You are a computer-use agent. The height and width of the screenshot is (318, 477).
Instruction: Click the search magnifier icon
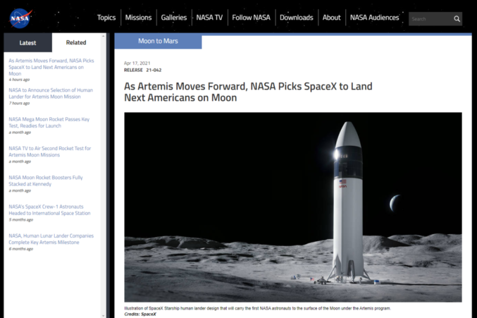457,19
